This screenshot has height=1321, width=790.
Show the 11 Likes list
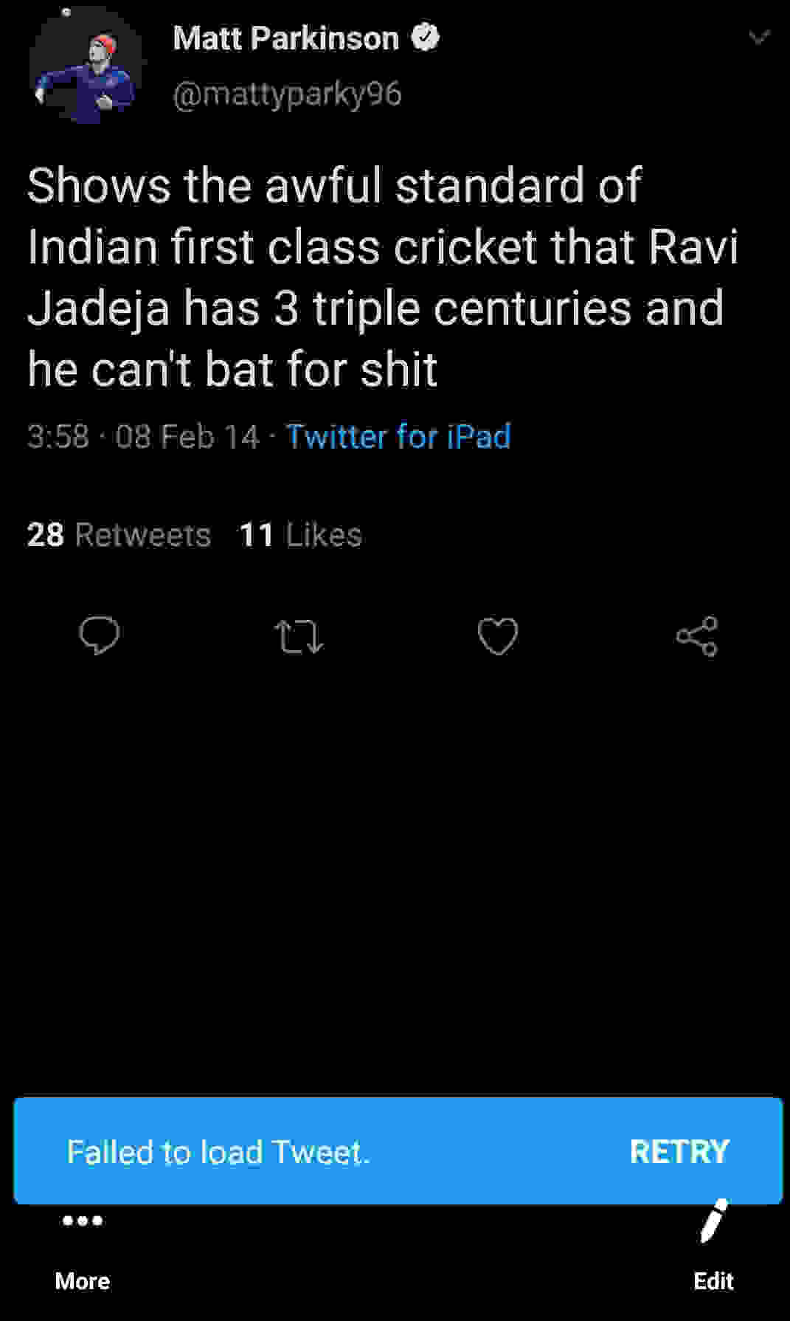point(301,535)
